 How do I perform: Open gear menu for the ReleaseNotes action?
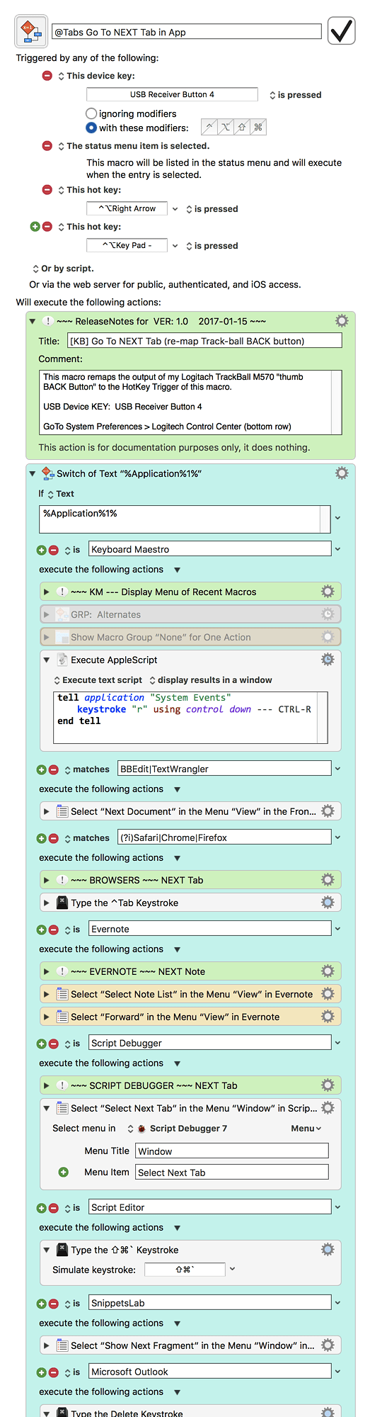[x=342, y=321]
